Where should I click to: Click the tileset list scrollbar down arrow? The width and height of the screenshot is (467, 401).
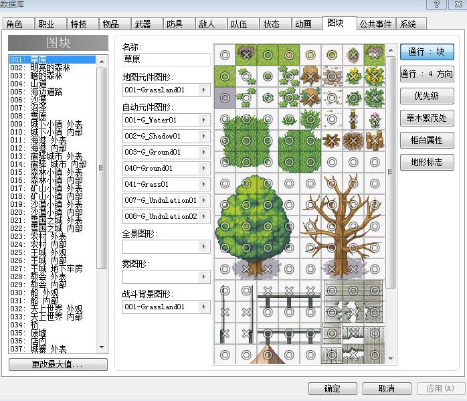coord(102,347)
